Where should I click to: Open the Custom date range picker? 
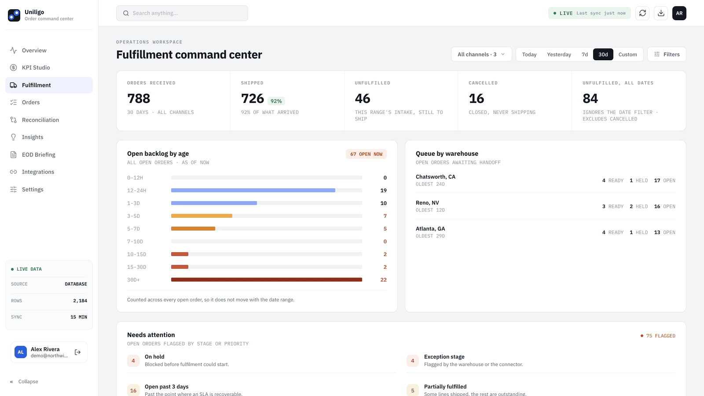point(627,55)
